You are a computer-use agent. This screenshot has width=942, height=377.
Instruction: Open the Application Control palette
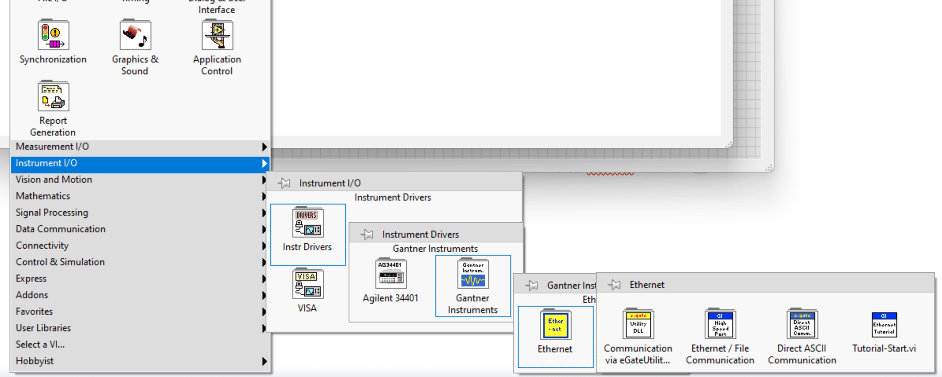pyautogui.click(x=217, y=35)
